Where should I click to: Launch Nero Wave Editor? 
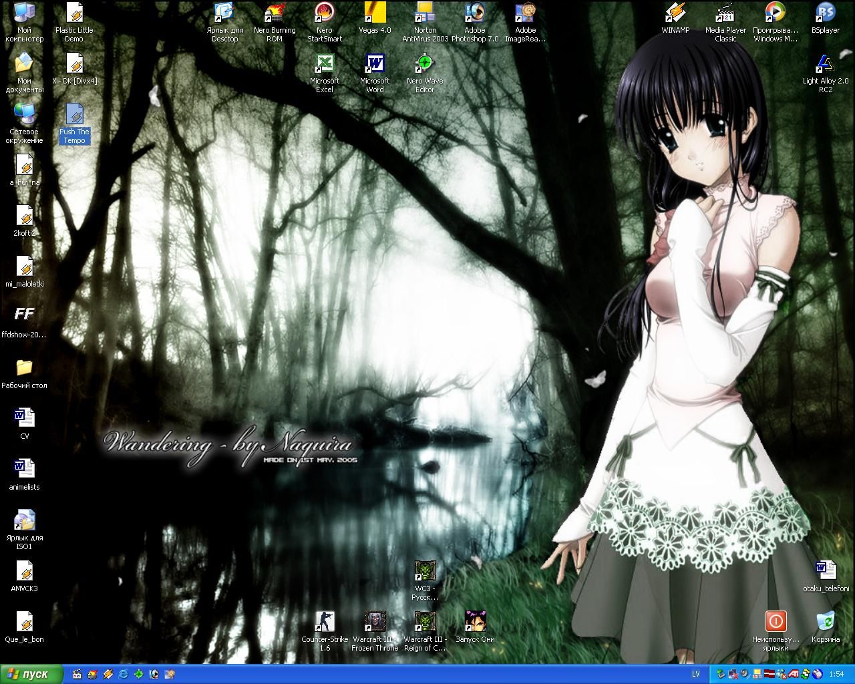425,73
